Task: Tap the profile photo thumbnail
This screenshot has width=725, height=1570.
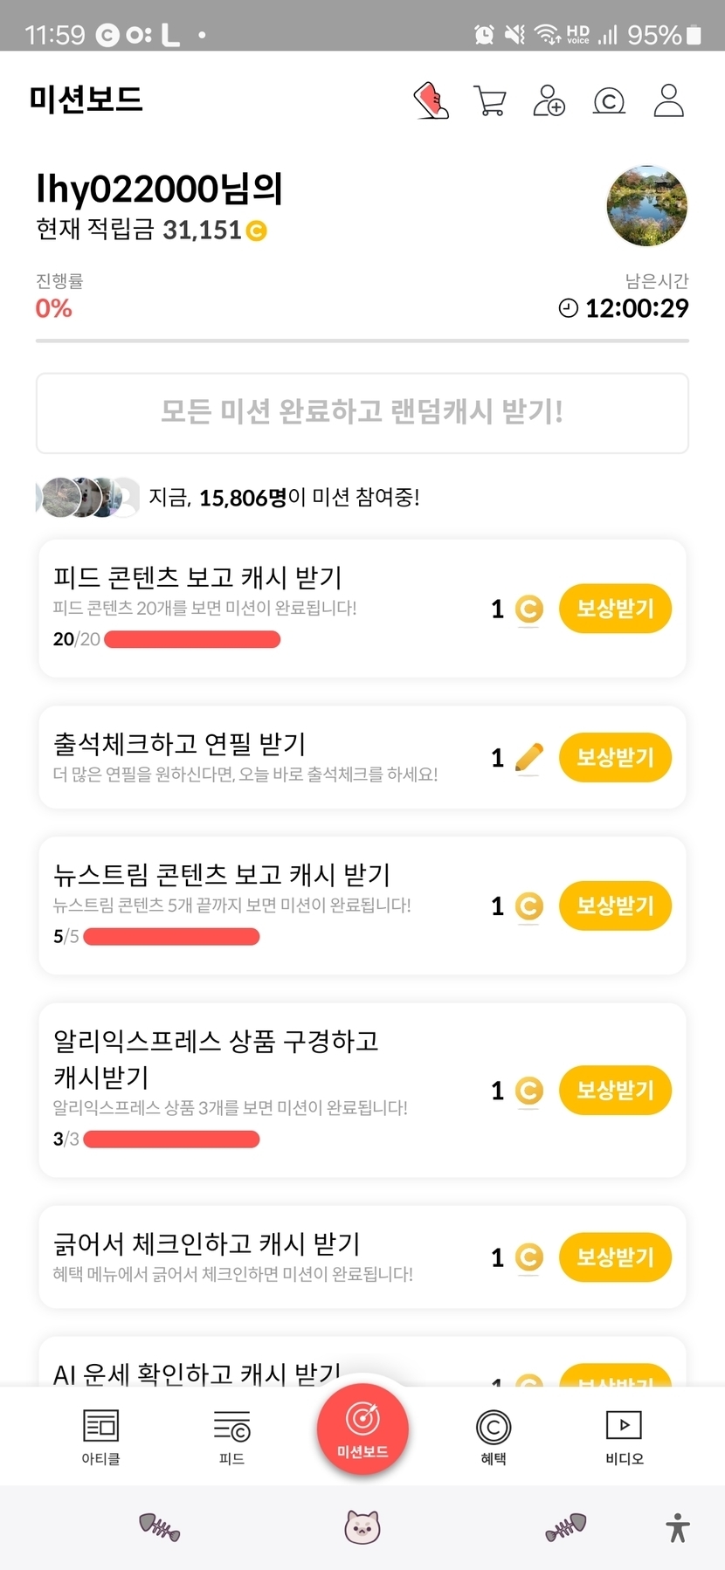Action: pos(646,206)
